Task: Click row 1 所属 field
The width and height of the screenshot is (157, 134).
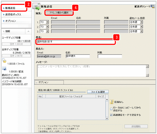Action: click(x=116, y=22)
